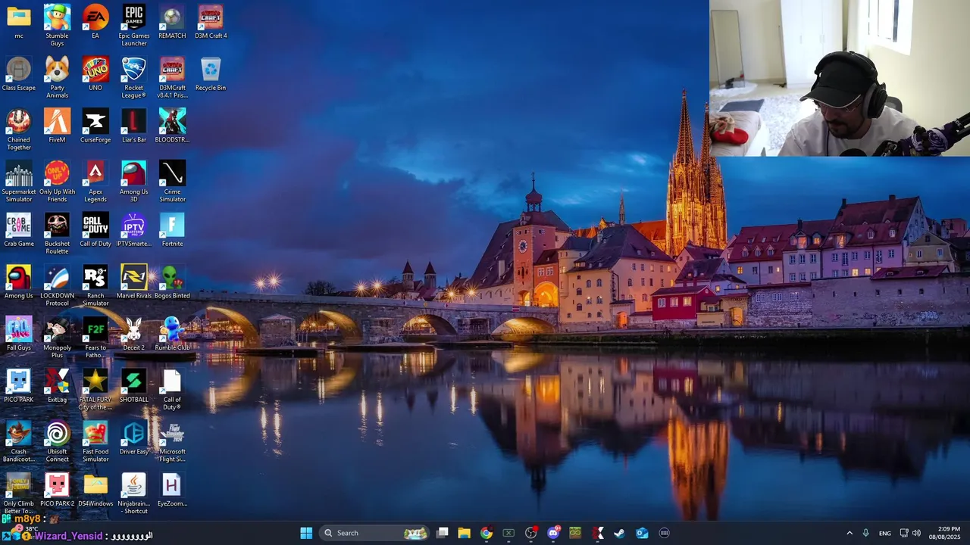
Task: Select the Bogos Binted alien icon
Action: click(x=172, y=282)
